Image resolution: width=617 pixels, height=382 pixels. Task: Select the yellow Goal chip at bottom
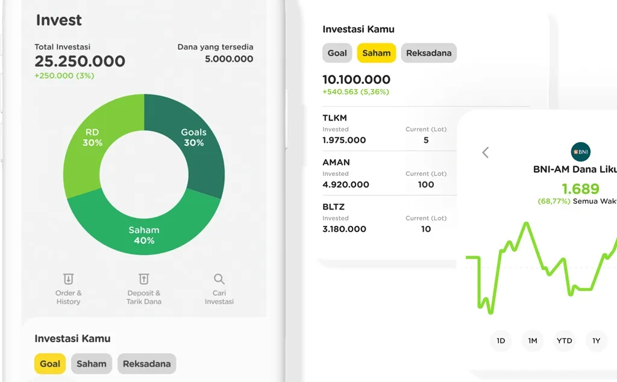click(50, 363)
